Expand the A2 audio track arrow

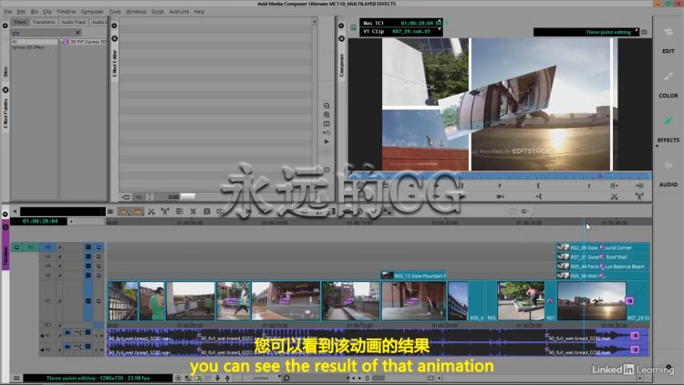click(42, 349)
